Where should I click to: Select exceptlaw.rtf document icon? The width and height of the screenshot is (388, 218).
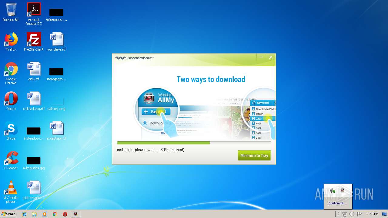56,131
